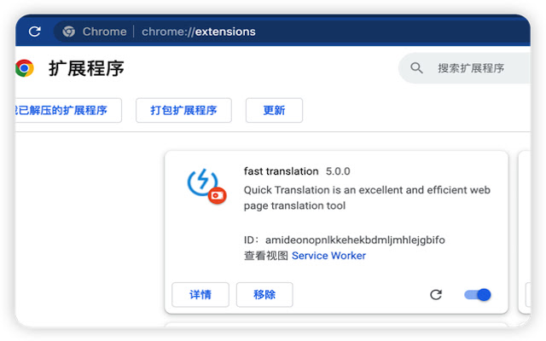Click 移除 to remove fast translation
The image size is (546, 341).
pyautogui.click(x=264, y=295)
